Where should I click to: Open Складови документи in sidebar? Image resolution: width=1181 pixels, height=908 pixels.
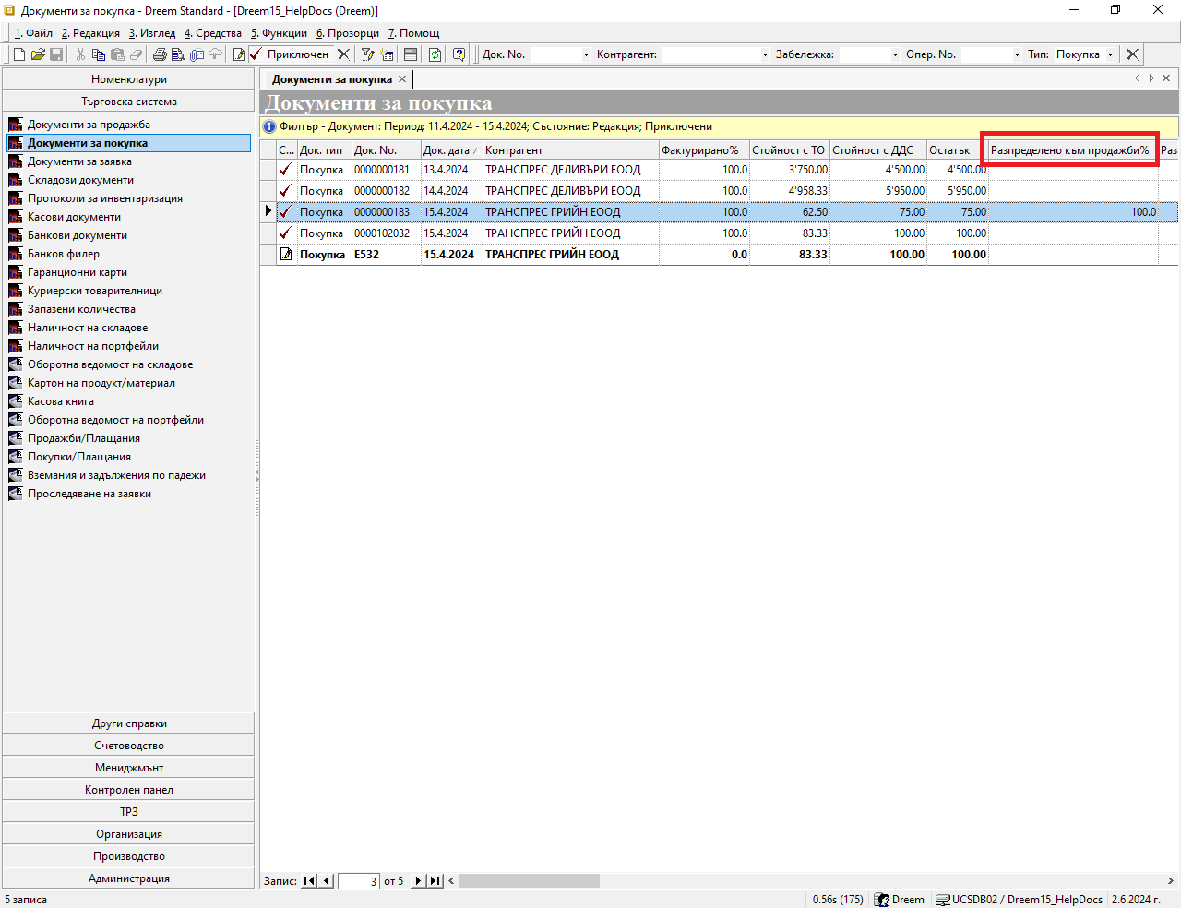80,180
